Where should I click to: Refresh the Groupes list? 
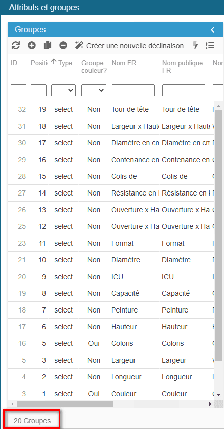tap(16, 45)
